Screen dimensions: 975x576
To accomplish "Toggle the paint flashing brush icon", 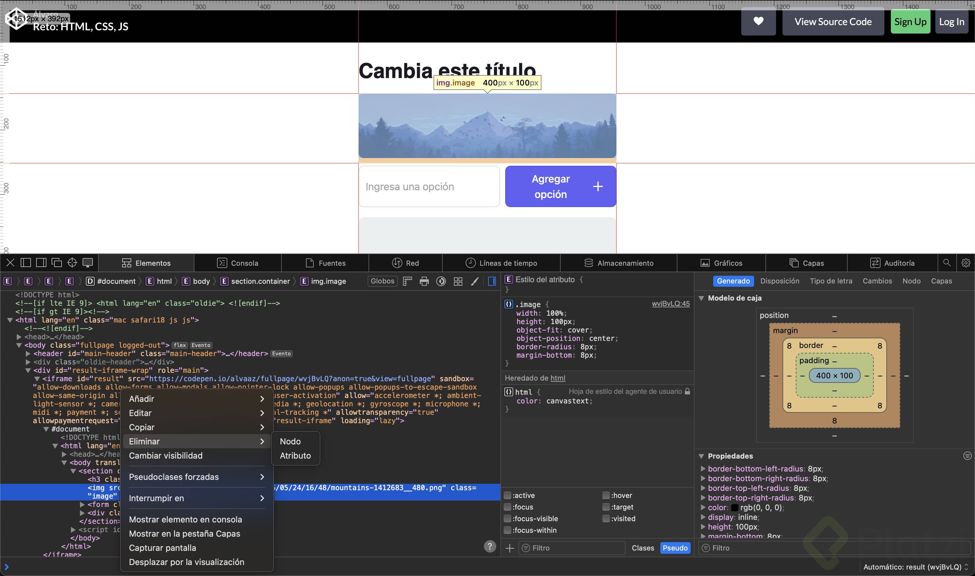I will 475,282.
